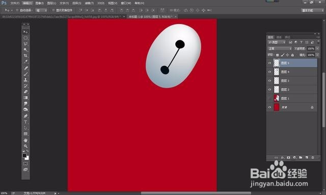Image resolution: width=326 pixels, height=195 pixels.
Task: Select the Gradient tool
Action: pyautogui.click(x=25, y=97)
